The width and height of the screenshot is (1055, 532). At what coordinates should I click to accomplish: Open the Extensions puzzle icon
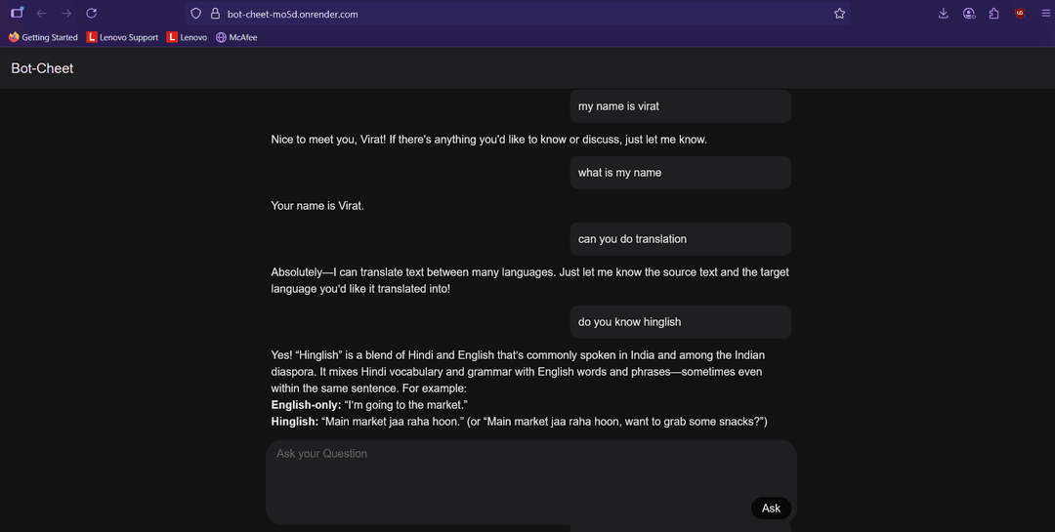[993, 14]
